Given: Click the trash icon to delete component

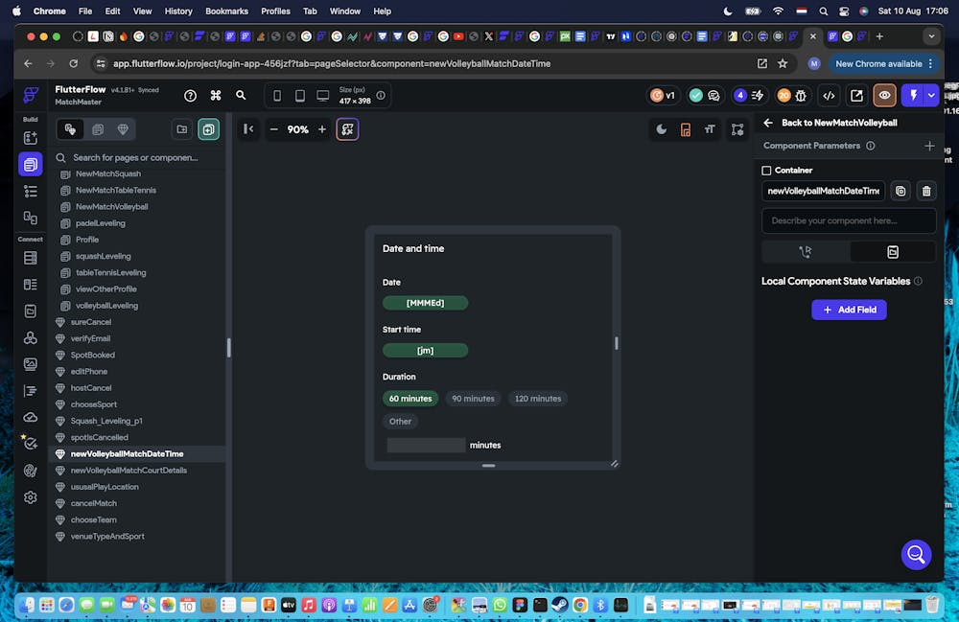Looking at the screenshot, I should tap(925, 191).
